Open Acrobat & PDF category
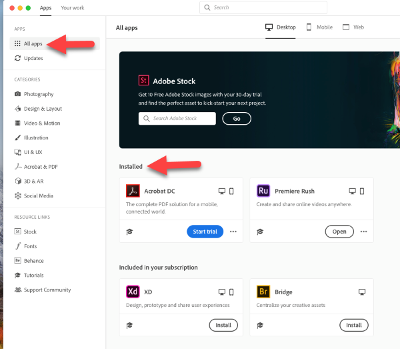 click(x=41, y=167)
